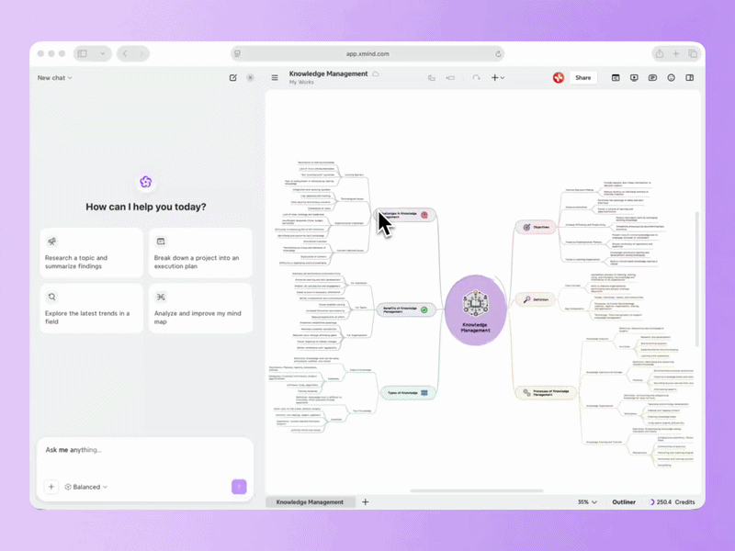Screen dimensions: 735x551
Task: Select the central Knowledge Management topic
Action: [475, 309]
